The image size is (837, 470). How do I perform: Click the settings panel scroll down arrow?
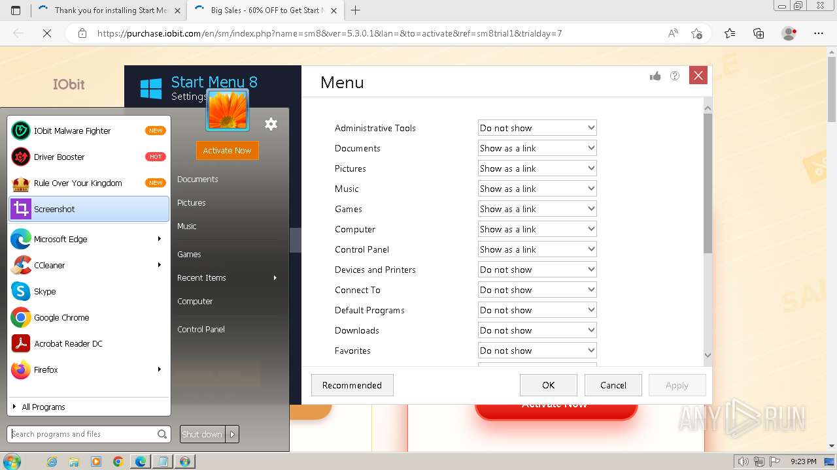point(708,355)
